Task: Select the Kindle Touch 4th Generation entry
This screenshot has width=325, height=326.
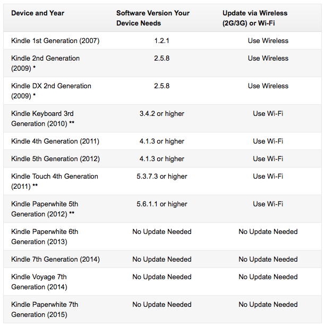Action: coord(54,181)
